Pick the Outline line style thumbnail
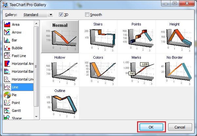The image size is (197, 136). pyautogui.click(x=60, y=103)
